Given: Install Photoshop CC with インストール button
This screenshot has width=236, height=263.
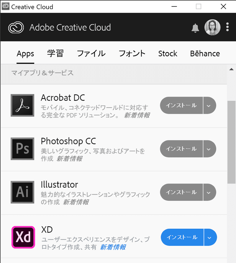Looking at the screenshot, I should tap(181, 149).
